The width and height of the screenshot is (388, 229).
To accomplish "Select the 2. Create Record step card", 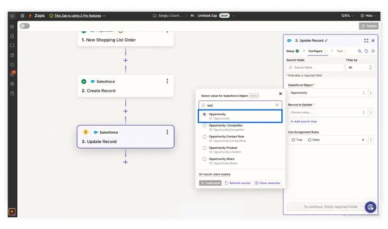I will (126, 86).
